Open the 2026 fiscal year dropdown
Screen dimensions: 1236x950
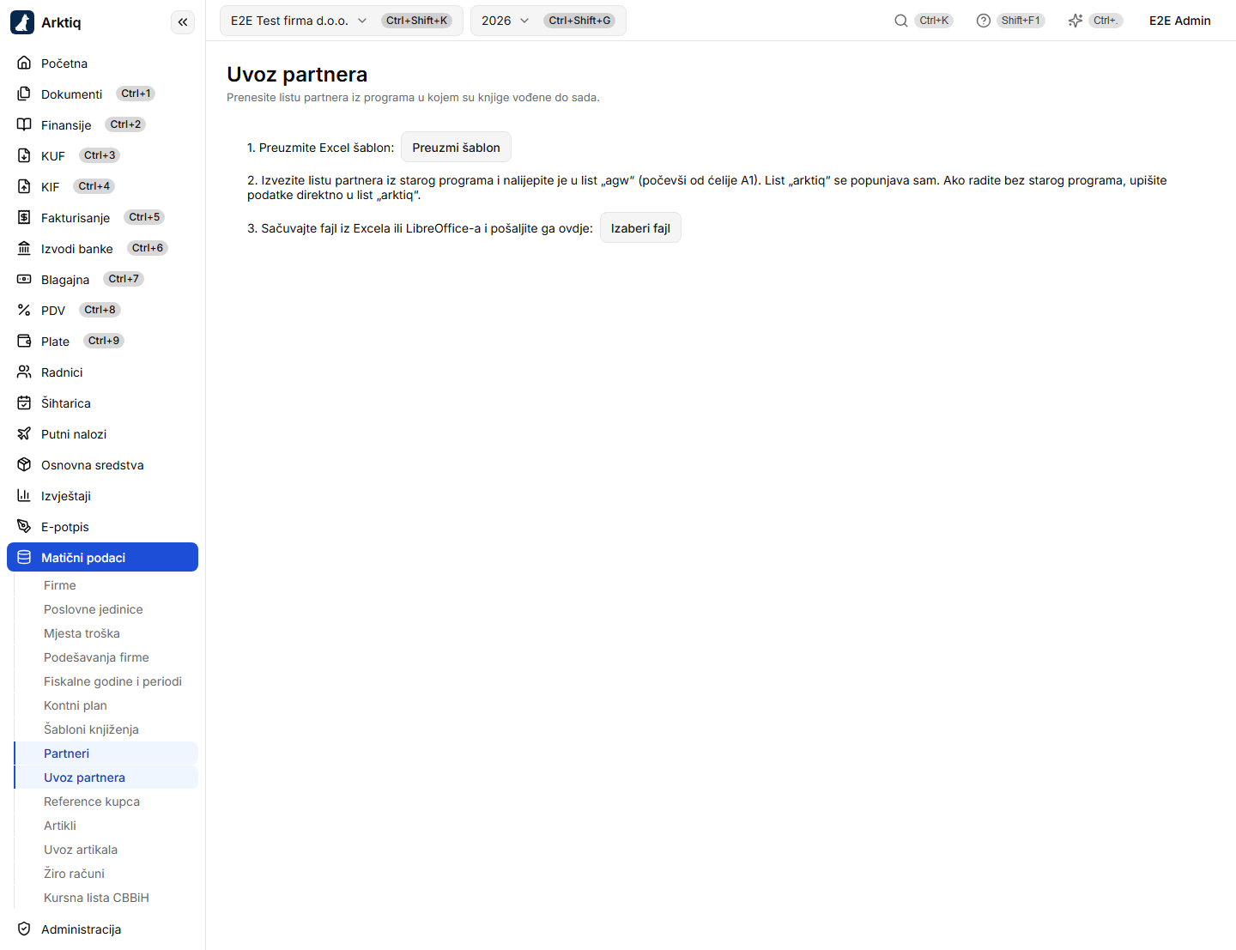click(548, 21)
